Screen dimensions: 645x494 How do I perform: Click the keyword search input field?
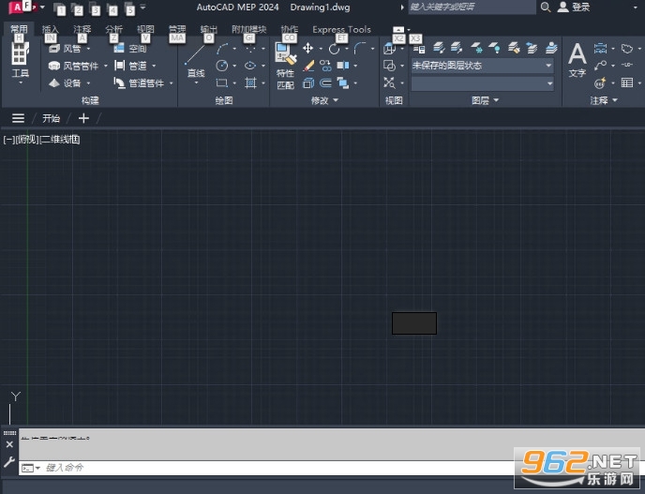[472, 7]
